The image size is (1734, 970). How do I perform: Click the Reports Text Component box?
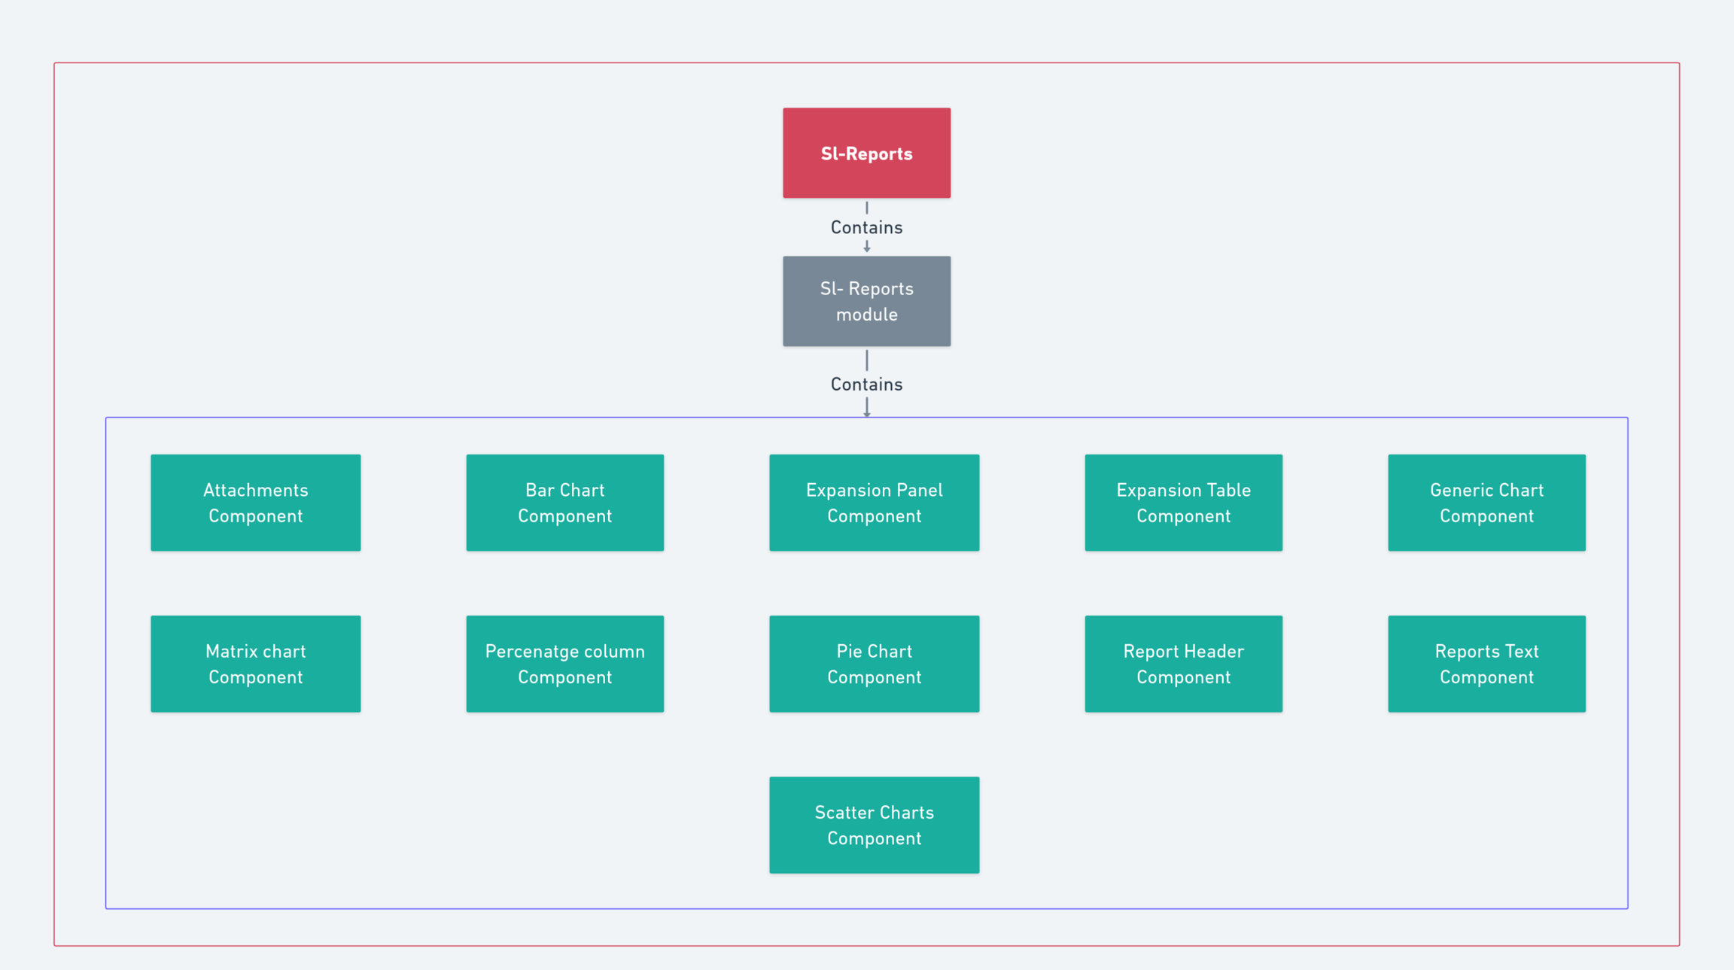pos(1486,664)
